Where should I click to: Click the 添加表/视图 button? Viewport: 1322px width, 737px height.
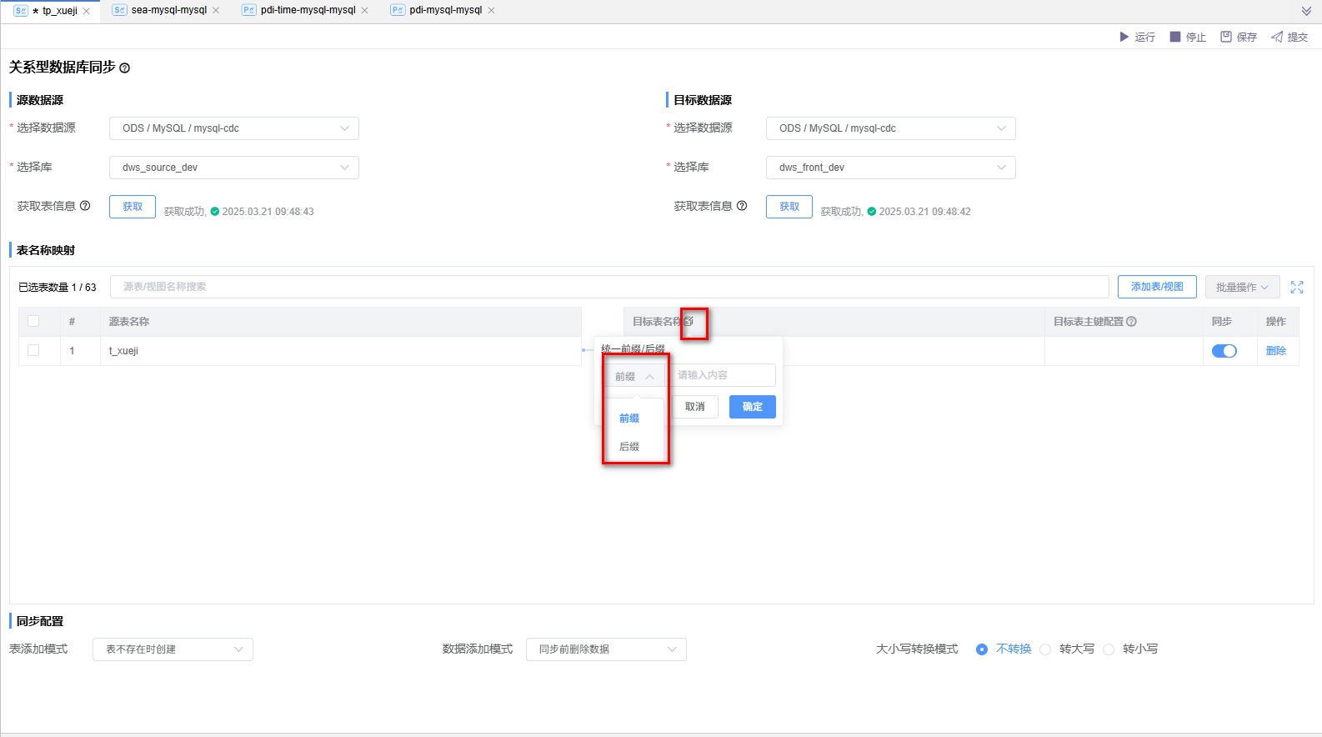point(1157,287)
